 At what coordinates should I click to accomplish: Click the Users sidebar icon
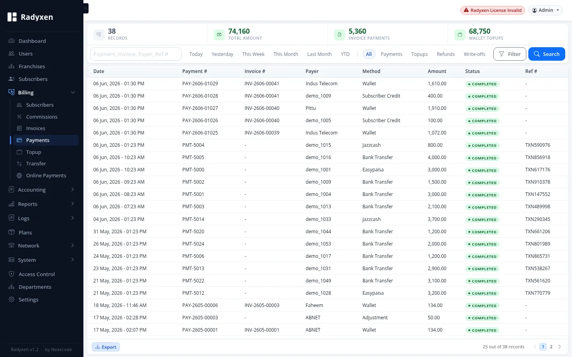click(x=12, y=54)
